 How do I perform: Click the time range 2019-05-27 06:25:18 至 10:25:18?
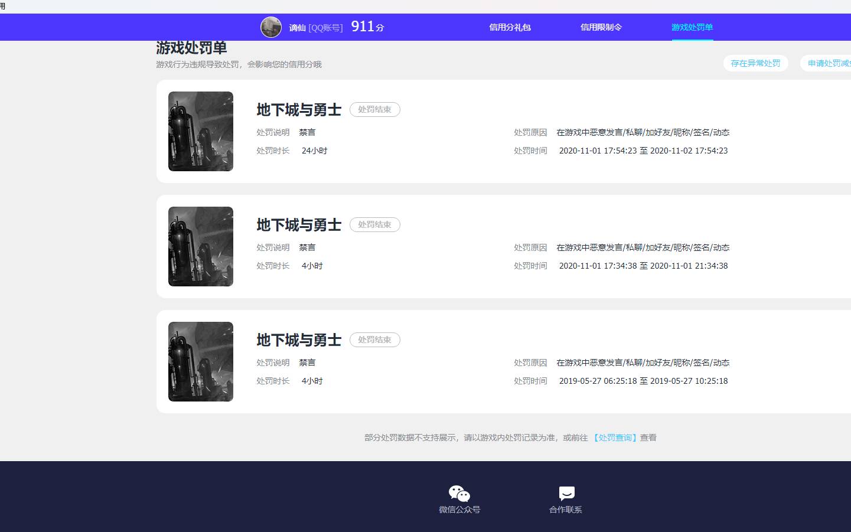(x=644, y=381)
